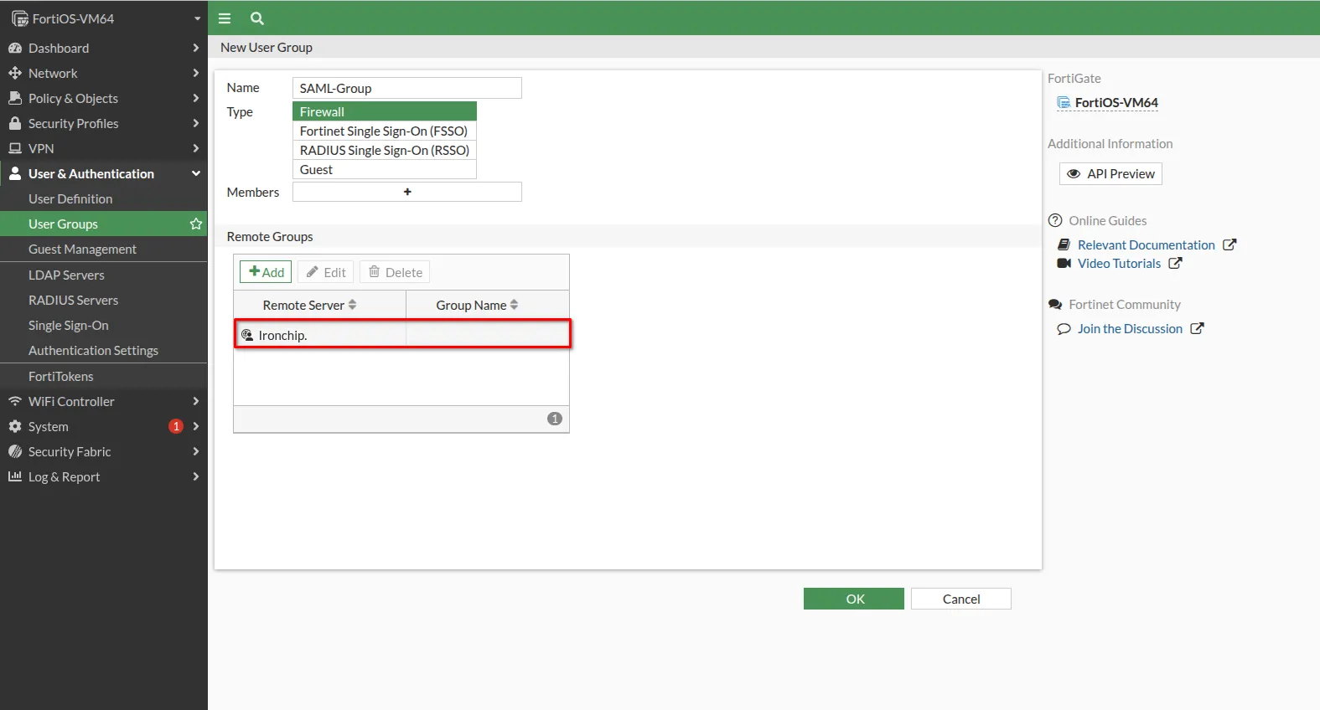Expand Security Profiles menu
The image size is (1320, 710).
[x=104, y=123]
